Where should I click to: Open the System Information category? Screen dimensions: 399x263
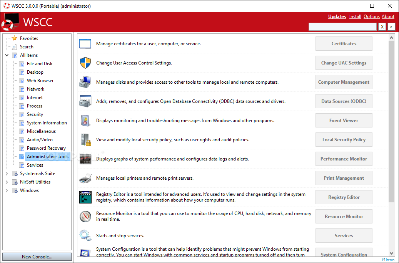click(x=47, y=123)
